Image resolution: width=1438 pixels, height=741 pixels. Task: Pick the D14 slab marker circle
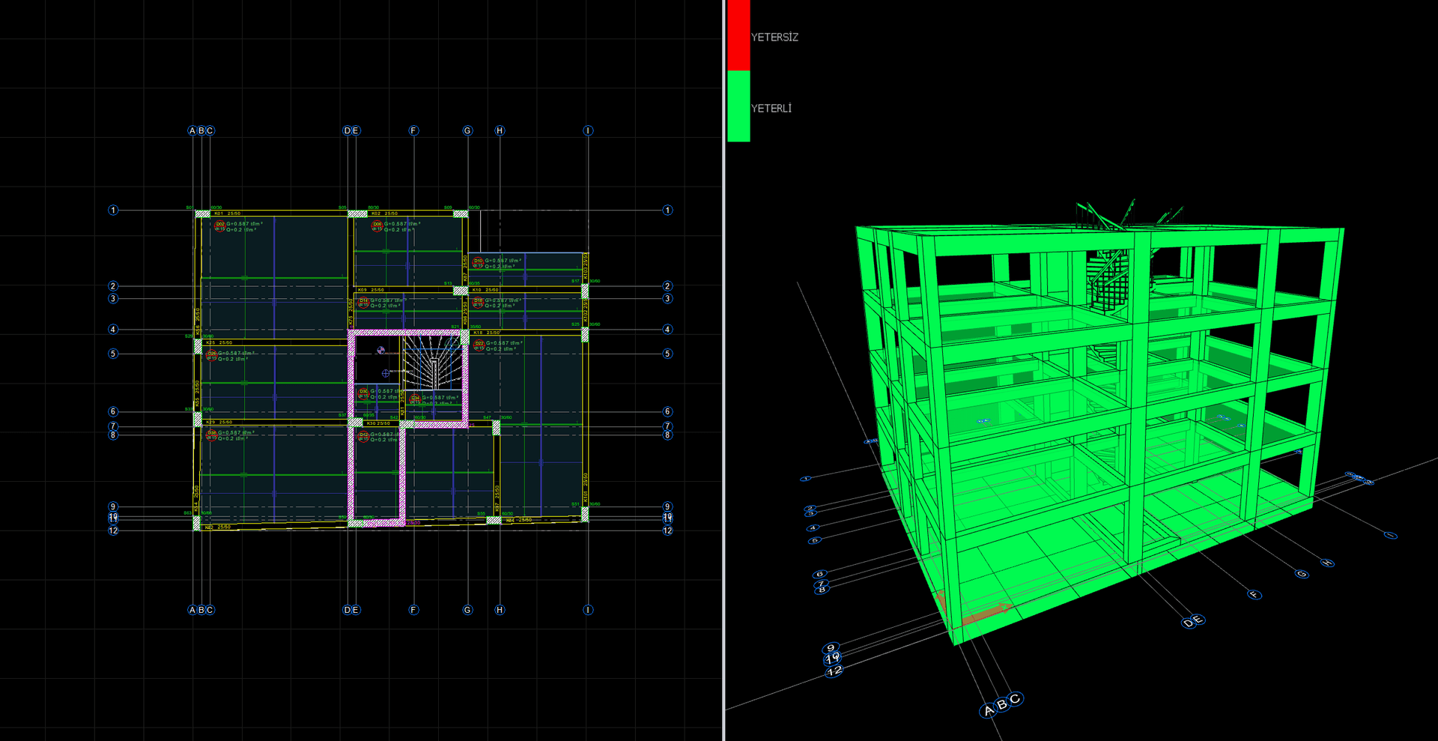[x=363, y=301]
